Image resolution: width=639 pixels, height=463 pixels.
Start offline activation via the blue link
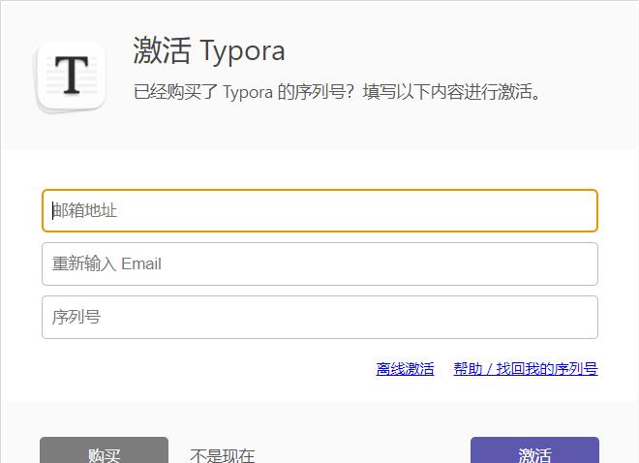(x=405, y=369)
